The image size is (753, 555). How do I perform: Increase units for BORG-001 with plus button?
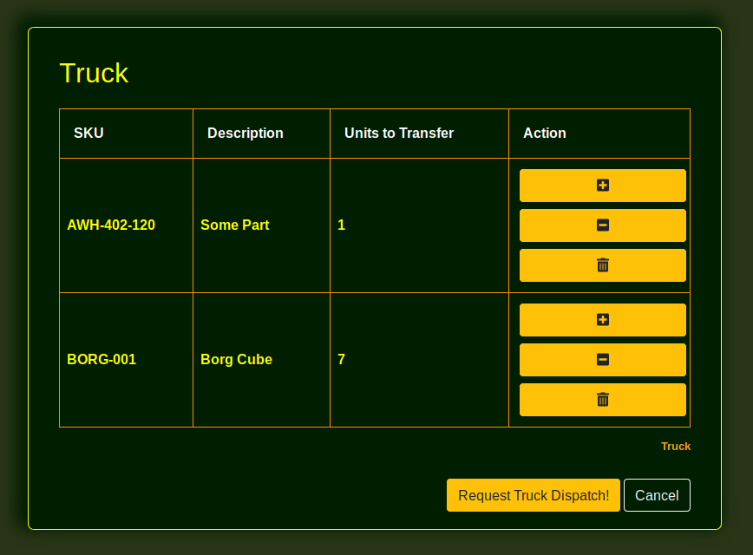[x=602, y=320]
